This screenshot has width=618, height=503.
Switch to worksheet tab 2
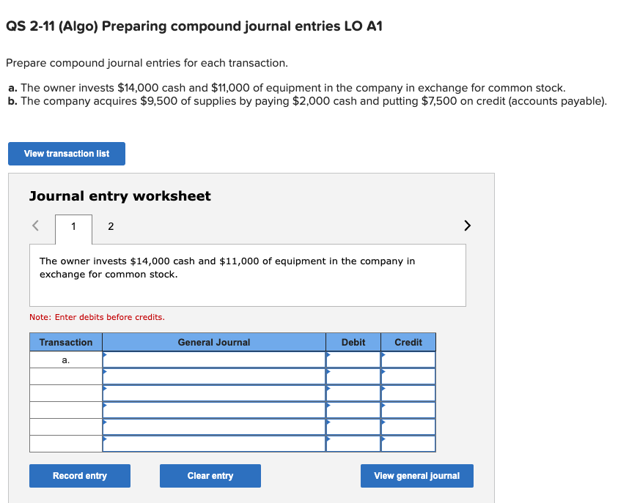click(111, 226)
